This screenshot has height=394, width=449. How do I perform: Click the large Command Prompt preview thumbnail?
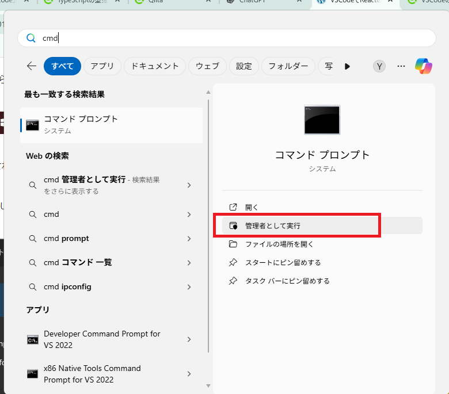tap(322, 120)
